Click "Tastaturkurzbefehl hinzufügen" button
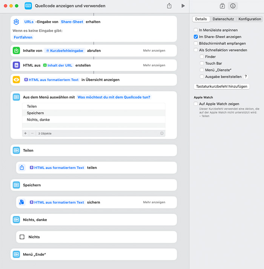The height and width of the screenshot is (269, 264). pos(221,86)
